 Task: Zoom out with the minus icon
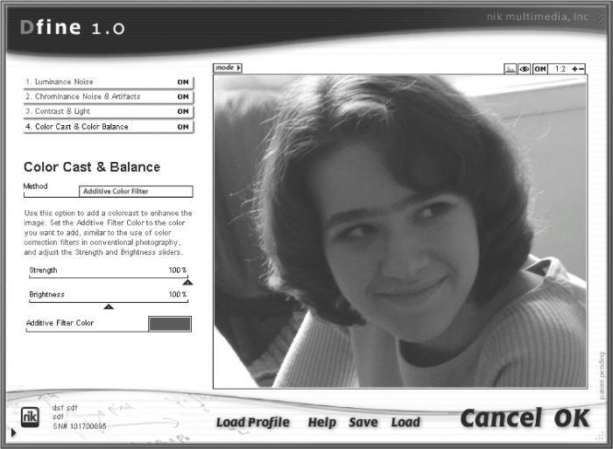pos(581,69)
